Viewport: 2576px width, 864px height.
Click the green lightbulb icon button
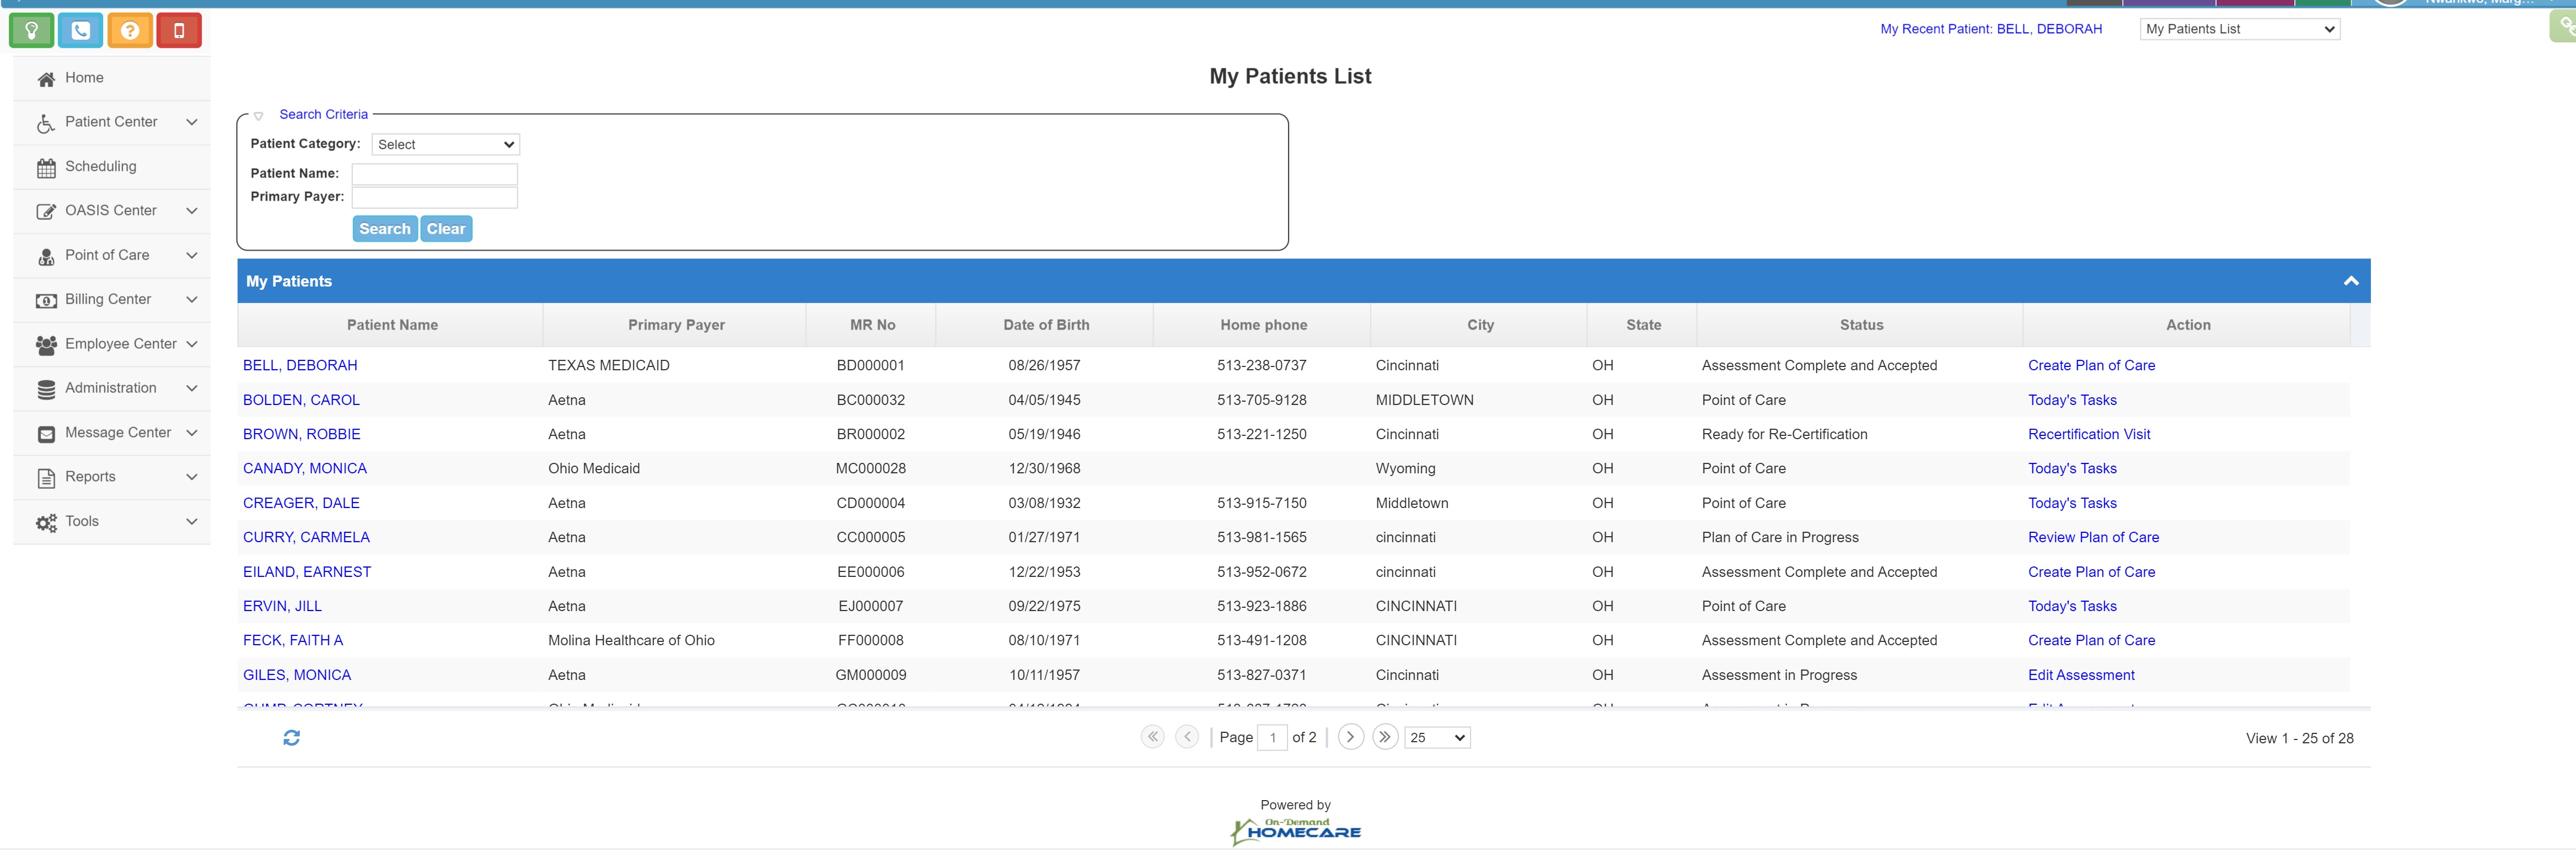click(31, 31)
